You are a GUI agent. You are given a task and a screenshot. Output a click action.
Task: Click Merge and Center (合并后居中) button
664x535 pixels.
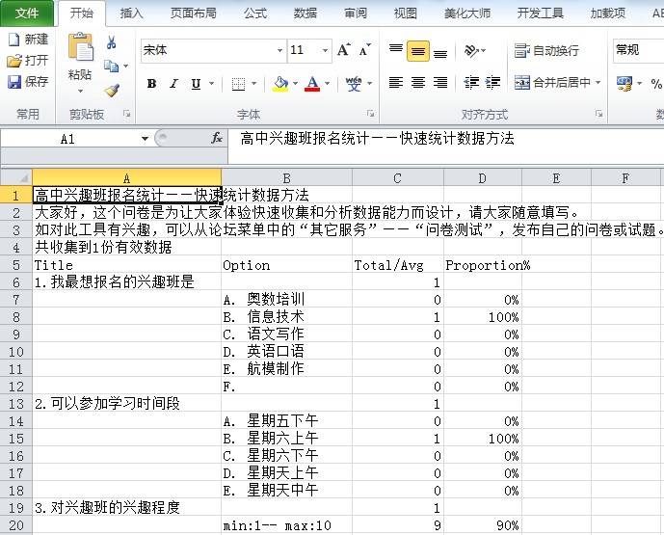(552, 82)
